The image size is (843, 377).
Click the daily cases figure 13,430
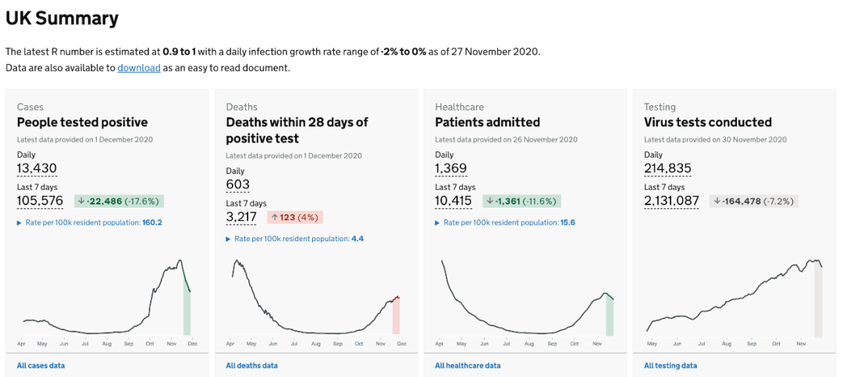coord(37,169)
